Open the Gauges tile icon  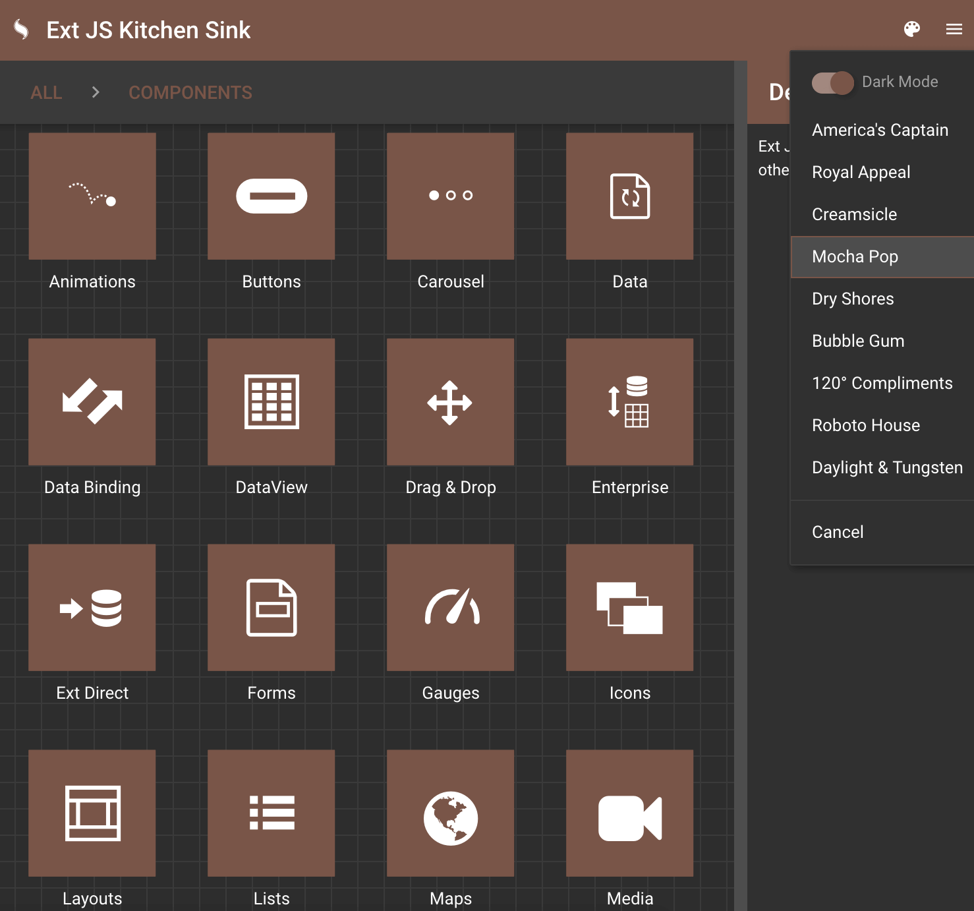coord(451,607)
